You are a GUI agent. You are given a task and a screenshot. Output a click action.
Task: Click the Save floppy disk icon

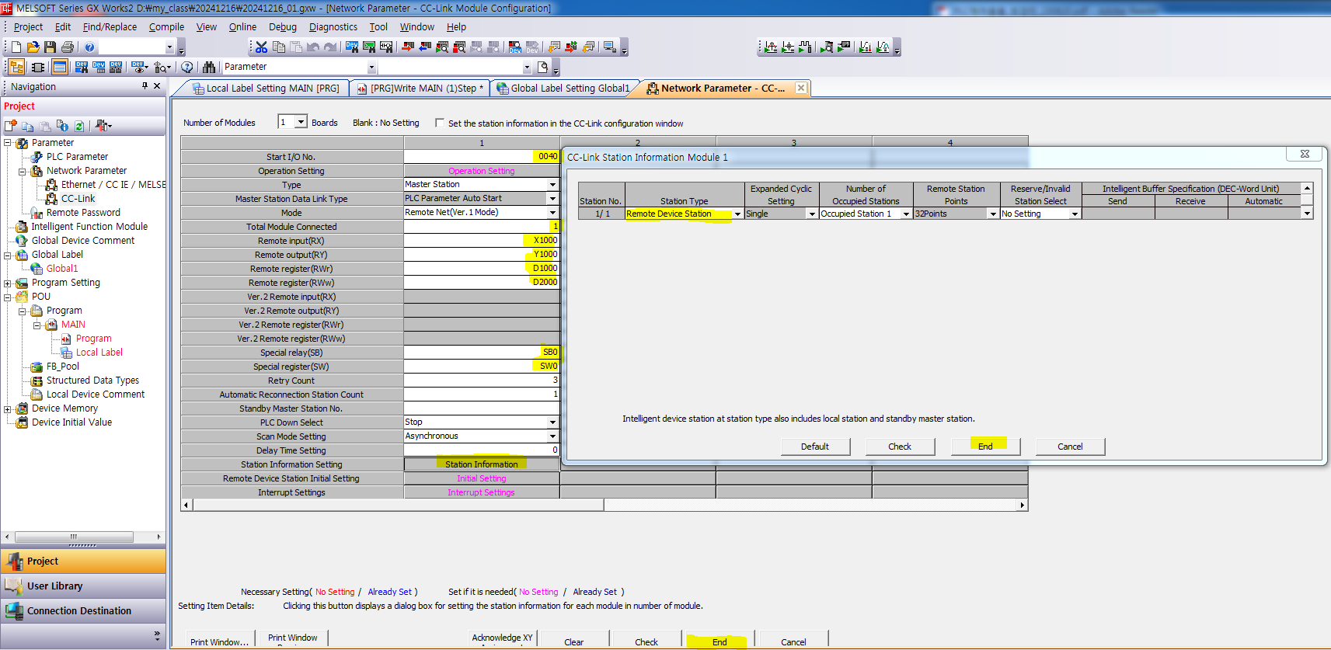point(51,47)
